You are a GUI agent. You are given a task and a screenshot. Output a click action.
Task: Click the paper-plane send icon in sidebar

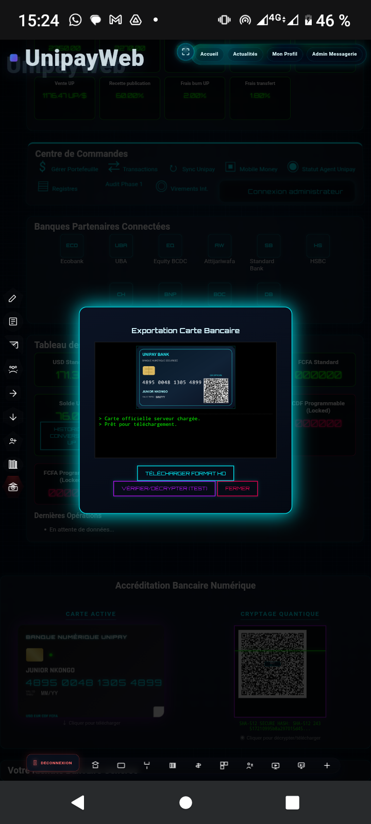click(x=13, y=345)
